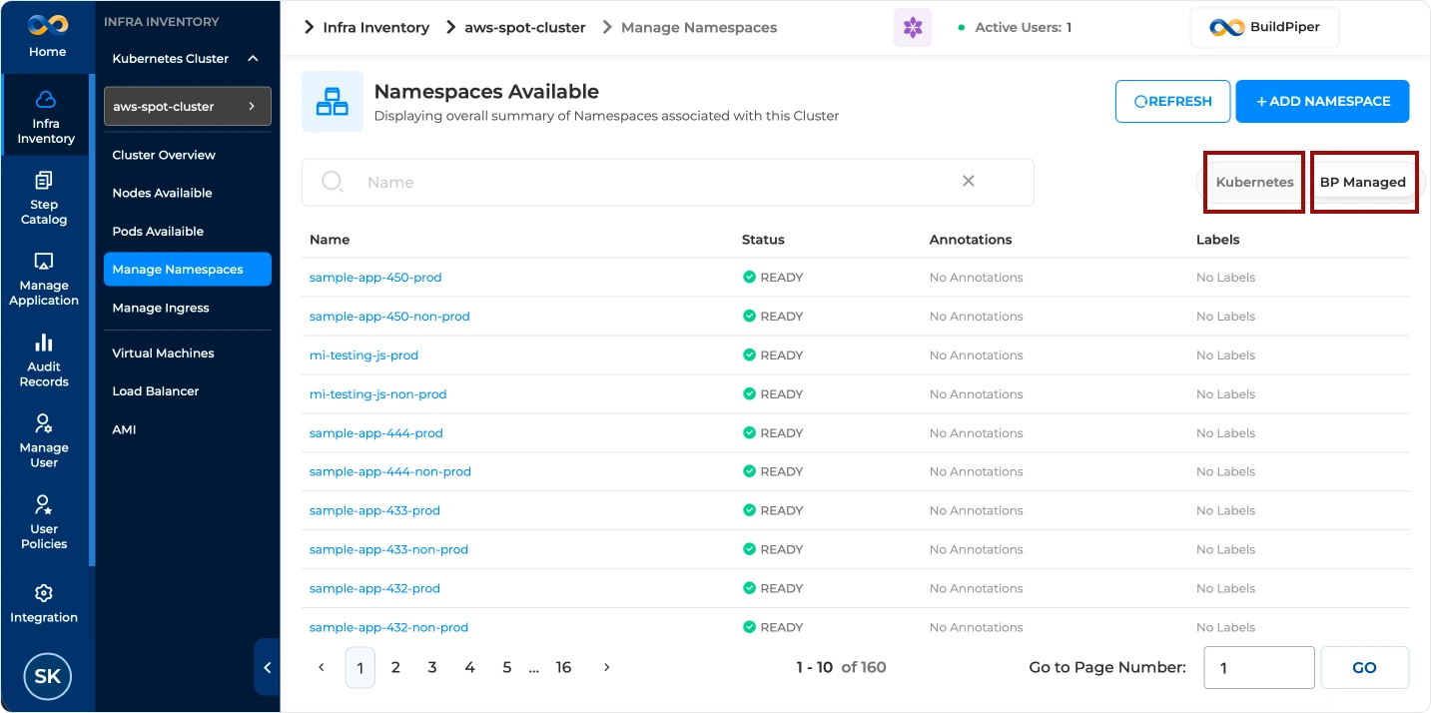Click the REFRESH button
The image size is (1431, 713).
pos(1172,102)
